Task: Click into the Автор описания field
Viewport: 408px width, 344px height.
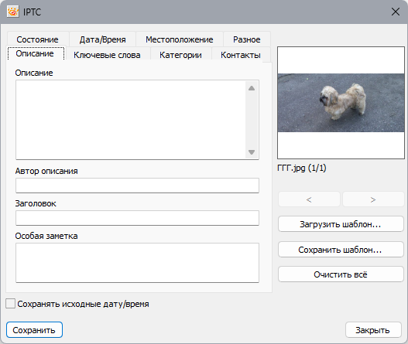Action: click(137, 186)
